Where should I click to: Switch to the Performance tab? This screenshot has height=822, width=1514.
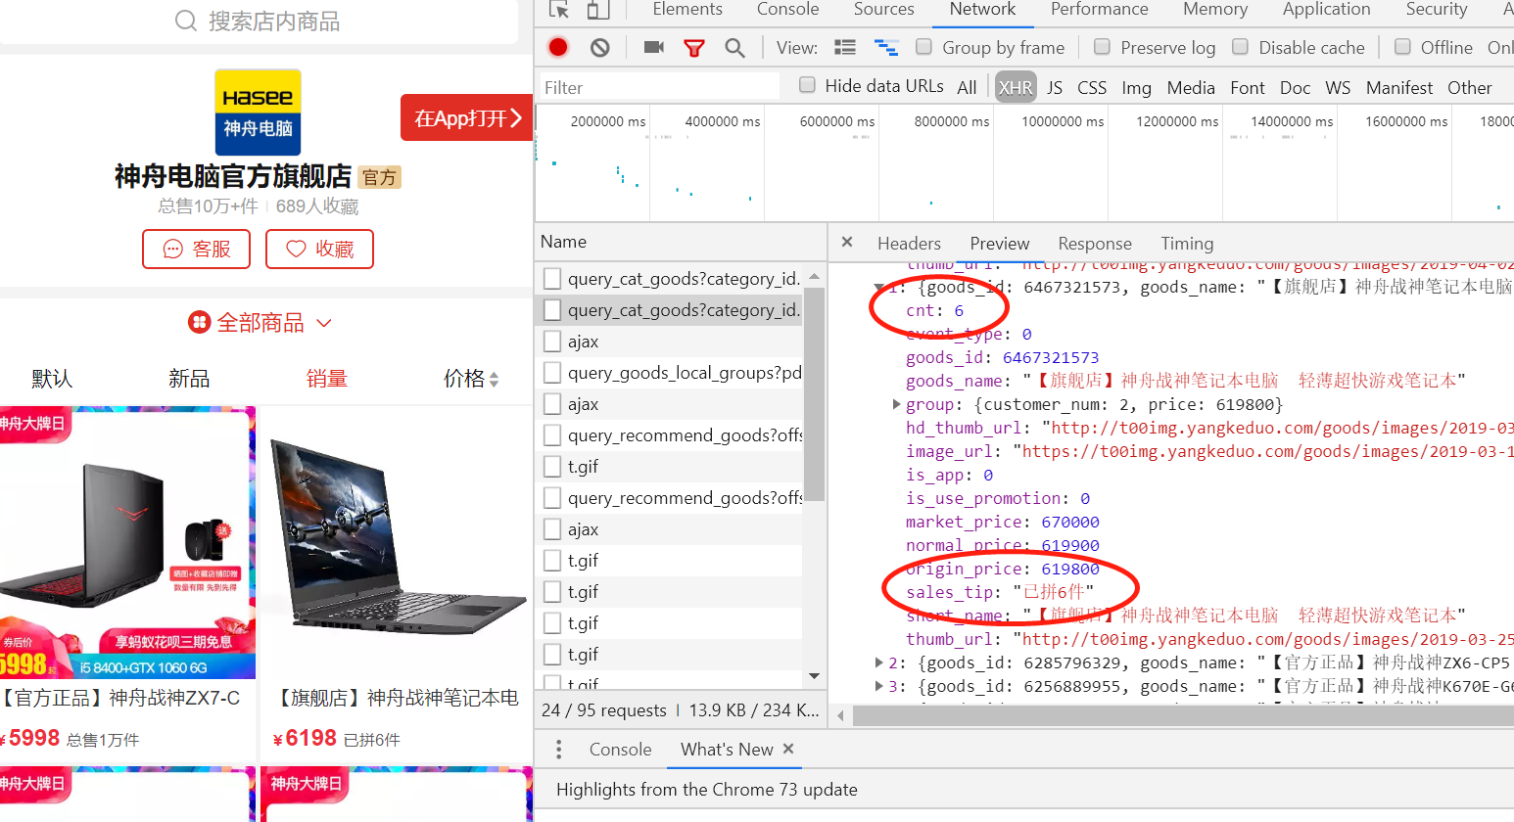coord(1099,10)
